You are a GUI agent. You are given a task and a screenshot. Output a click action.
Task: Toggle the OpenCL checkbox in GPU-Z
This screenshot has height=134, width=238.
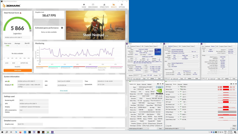137,124
